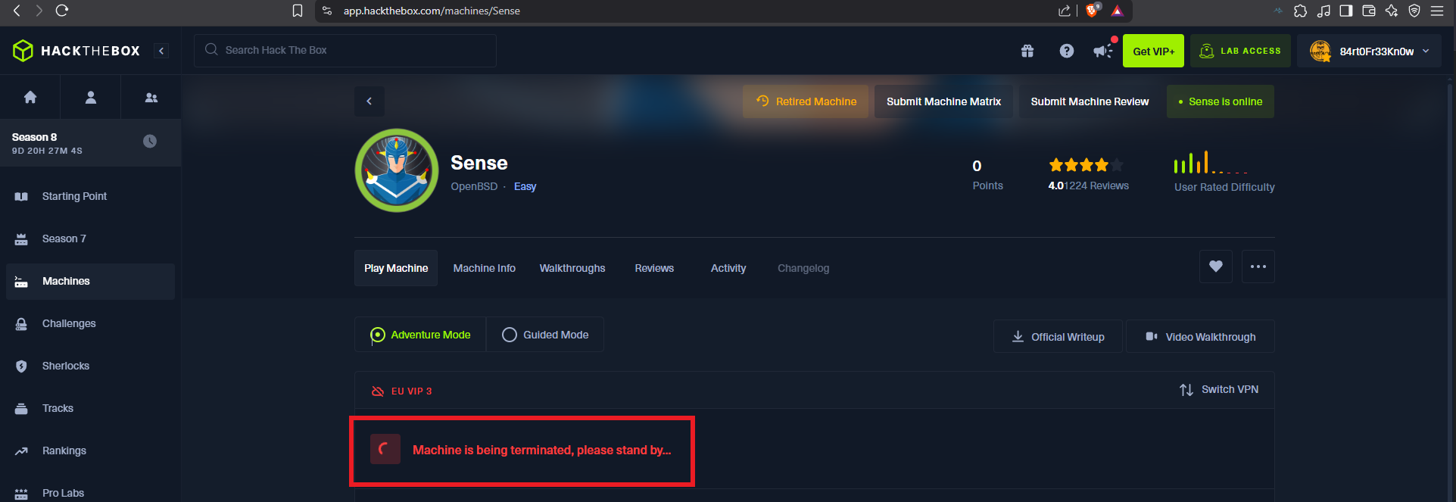Open the Video Walkthrough
The width and height of the screenshot is (1456, 502).
(x=1200, y=336)
